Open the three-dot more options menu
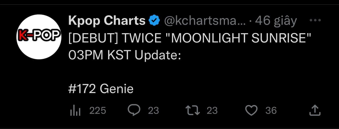339x129 pixels. point(315,20)
